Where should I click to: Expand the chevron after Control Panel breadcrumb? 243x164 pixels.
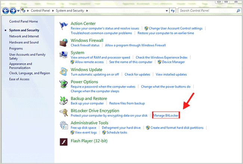tap(53, 11)
